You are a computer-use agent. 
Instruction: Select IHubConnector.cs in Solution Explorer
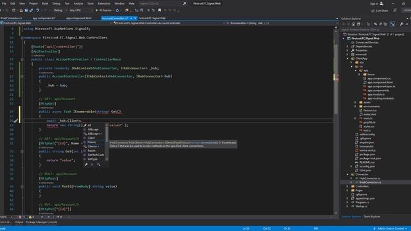370,182
